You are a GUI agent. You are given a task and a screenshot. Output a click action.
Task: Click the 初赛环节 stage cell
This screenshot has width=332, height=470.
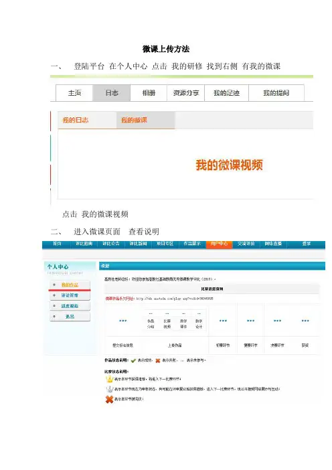(223, 345)
